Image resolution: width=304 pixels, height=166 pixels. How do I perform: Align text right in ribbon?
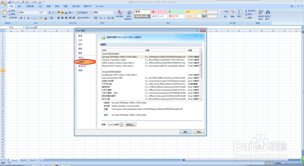[66, 18]
